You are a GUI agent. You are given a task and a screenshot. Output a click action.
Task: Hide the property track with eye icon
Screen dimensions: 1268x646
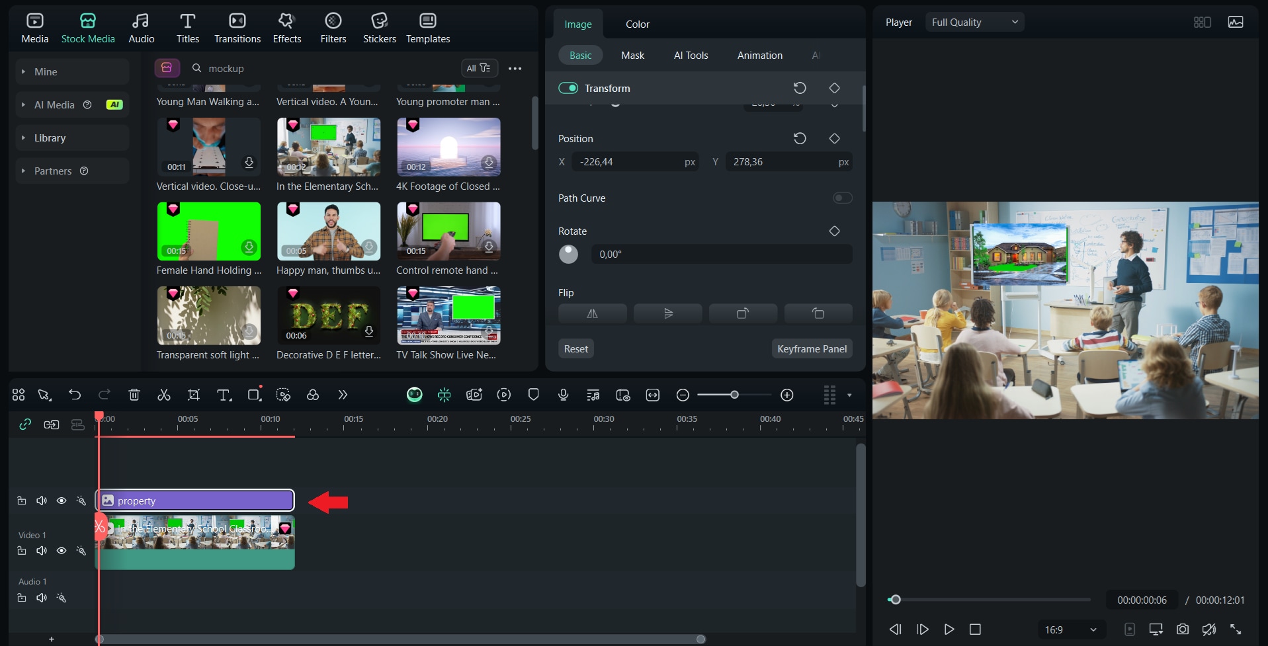click(x=62, y=501)
